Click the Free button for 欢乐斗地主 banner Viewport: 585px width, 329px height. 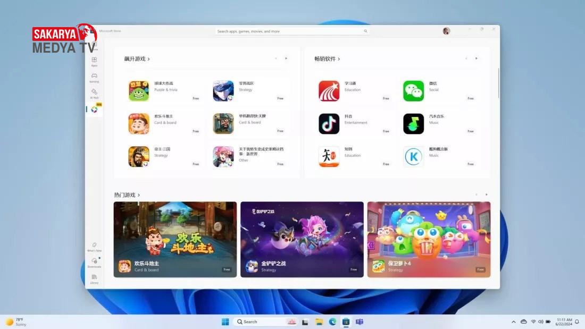pyautogui.click(x=227, y=269)
